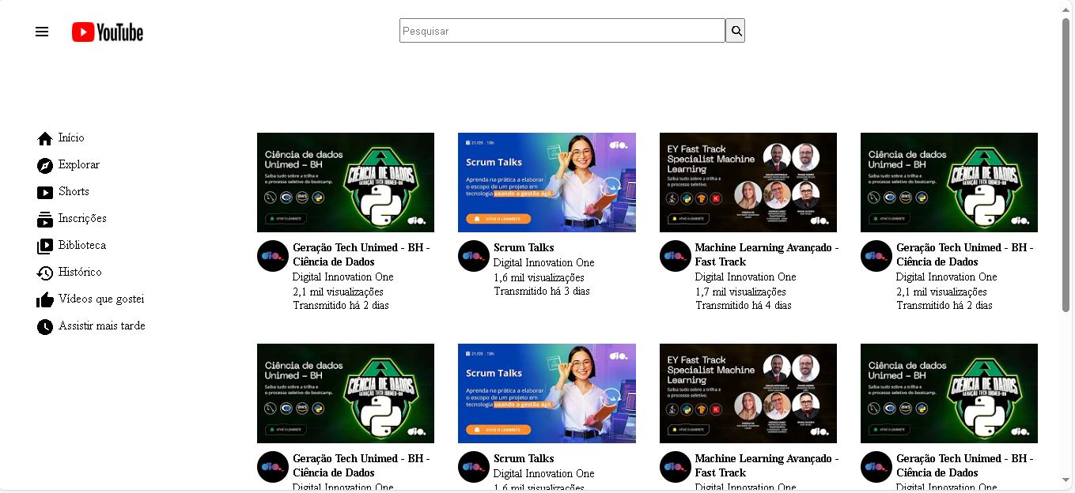Click 'Transmitido há 3 dias' text
1075x493 pixels.
(x=542, y=292)
